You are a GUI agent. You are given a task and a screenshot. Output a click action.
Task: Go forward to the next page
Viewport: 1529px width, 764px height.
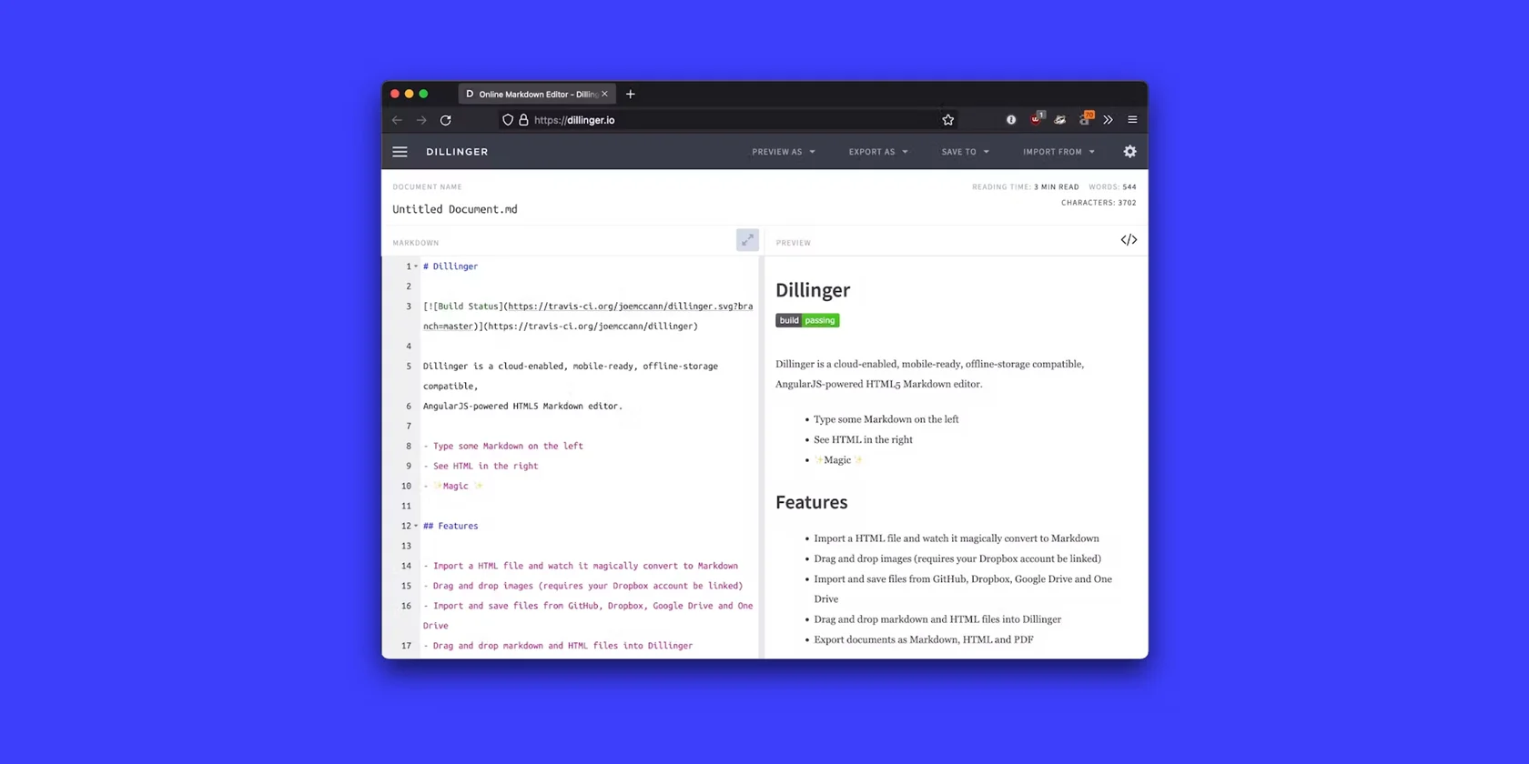[421, 120]
